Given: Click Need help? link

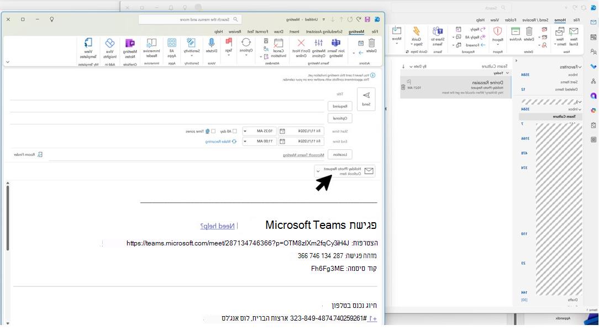Looking at the screenshot, I should pos(217,226).
